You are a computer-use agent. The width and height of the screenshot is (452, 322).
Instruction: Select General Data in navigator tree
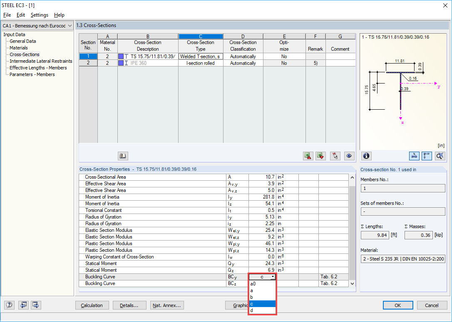23,41
